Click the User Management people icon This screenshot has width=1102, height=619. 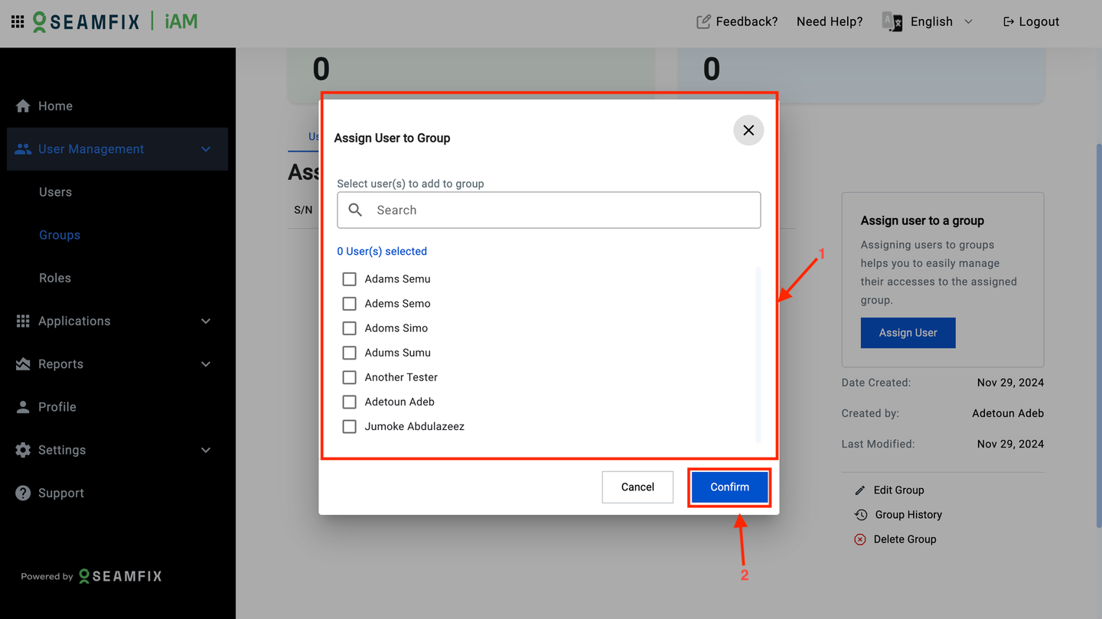click(x=23, y=149)
